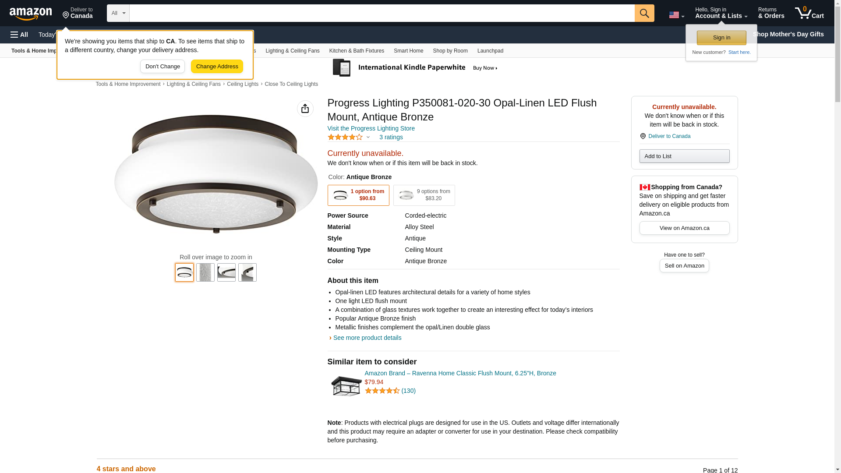Screen dimensions: 841x473
Task: Click the yellow Sign in button
Action: (x=721, y=38)
